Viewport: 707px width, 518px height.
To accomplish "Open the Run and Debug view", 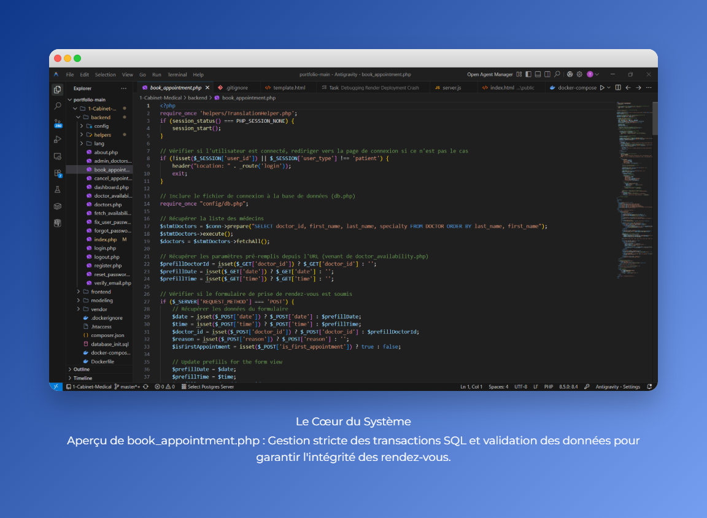I will pos(57,140).
